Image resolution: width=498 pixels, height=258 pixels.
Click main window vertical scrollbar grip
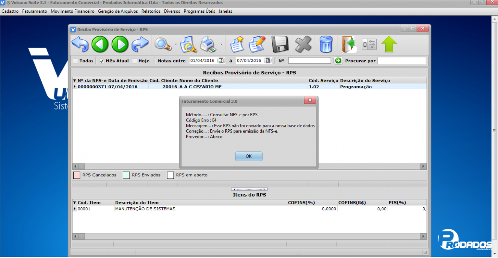coord(495,130)
